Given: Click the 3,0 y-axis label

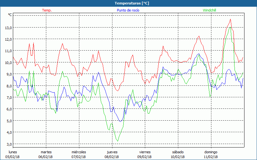Looking at the screenshot, I should 8,144.
